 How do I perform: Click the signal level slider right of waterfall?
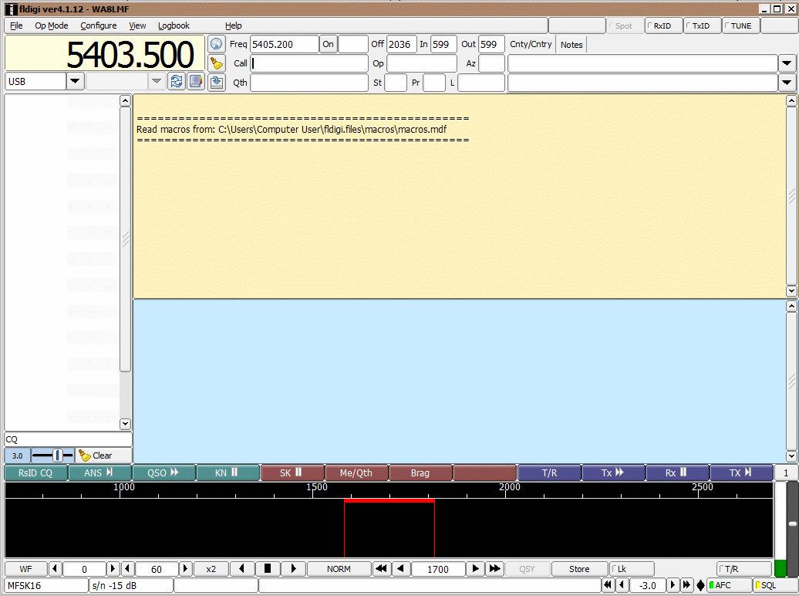point(792,523)
